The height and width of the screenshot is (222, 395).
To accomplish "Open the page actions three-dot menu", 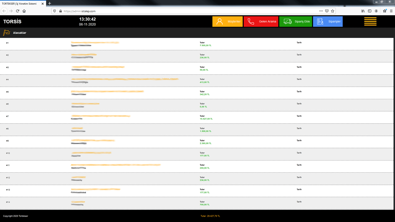I will (321, 11).
